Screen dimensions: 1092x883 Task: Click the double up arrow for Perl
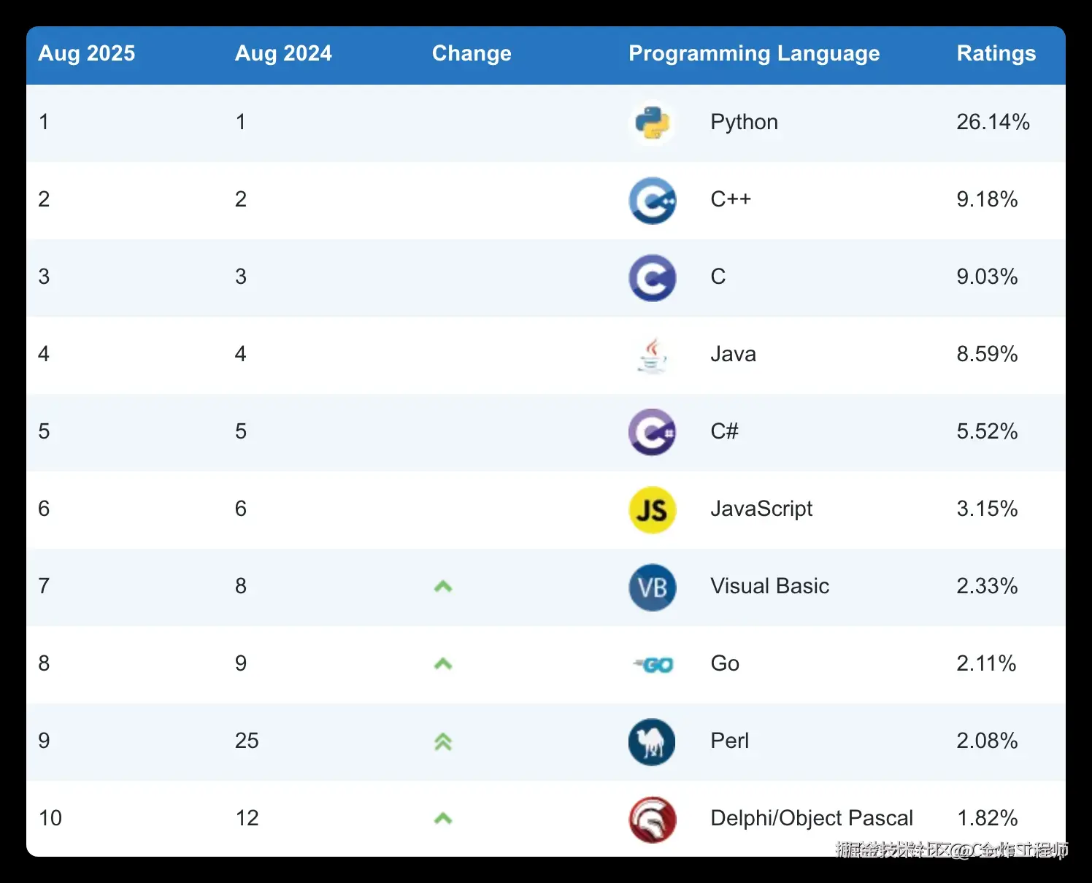pyautogui.click(x=443, y=741)
